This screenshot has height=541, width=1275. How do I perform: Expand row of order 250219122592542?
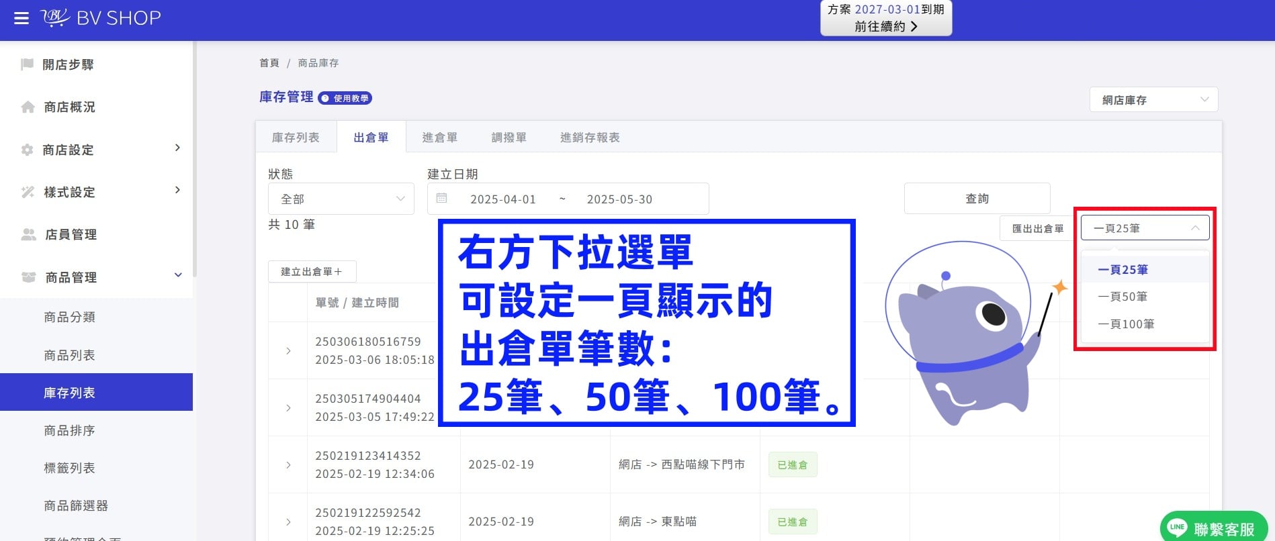pos(288,522)
